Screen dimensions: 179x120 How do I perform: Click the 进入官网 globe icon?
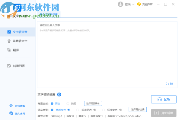tap(11, 113)
